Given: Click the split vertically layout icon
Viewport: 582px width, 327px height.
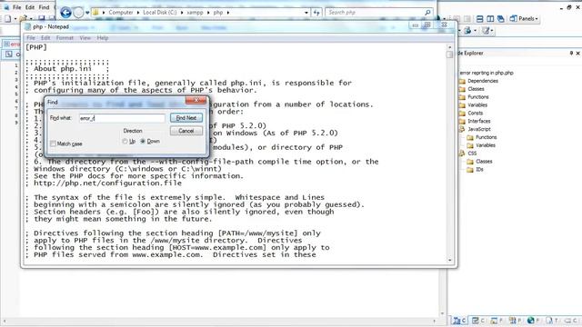Looking at the screenshot, I should point(490,18).
